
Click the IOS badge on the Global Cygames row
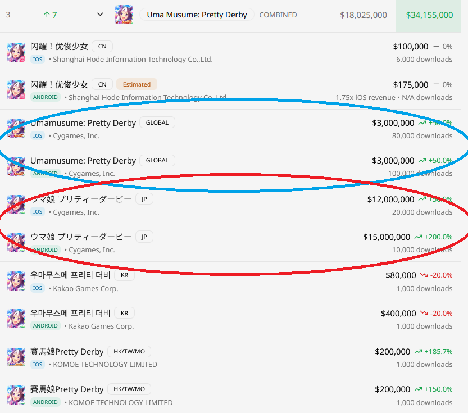(37, 136)
